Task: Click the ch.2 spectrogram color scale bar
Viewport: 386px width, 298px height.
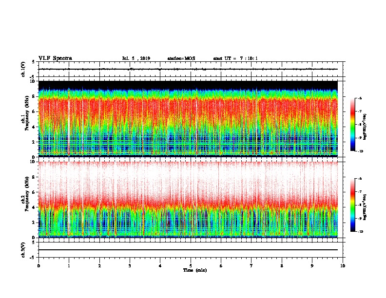Action: point(352,205)
